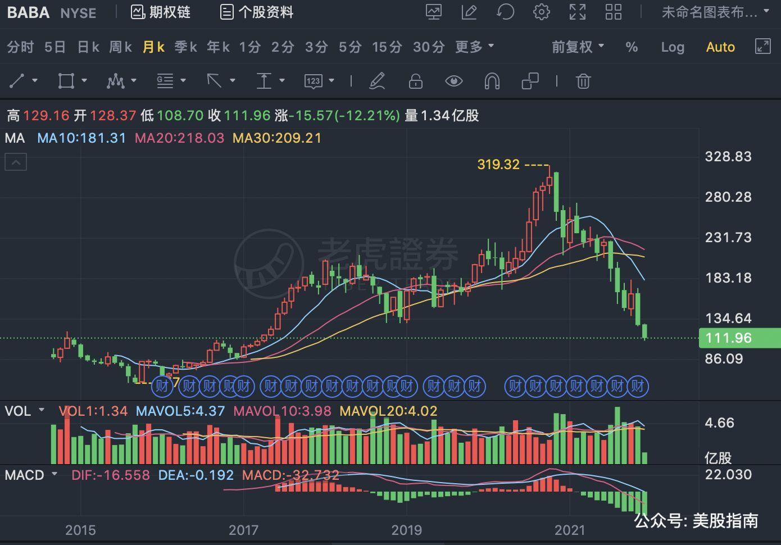Switch to 分时 intraday view

20,47
